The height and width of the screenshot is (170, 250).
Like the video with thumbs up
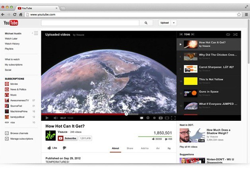click(x=52, y=148)
